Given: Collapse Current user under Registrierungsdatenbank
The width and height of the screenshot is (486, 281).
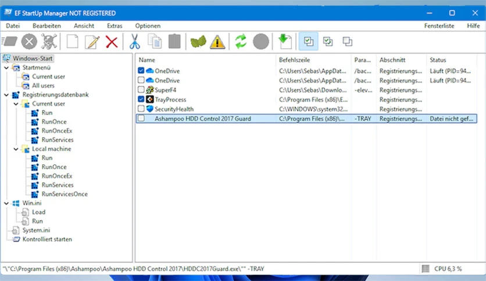Looking at the screenshot, I should pos(16,104).
